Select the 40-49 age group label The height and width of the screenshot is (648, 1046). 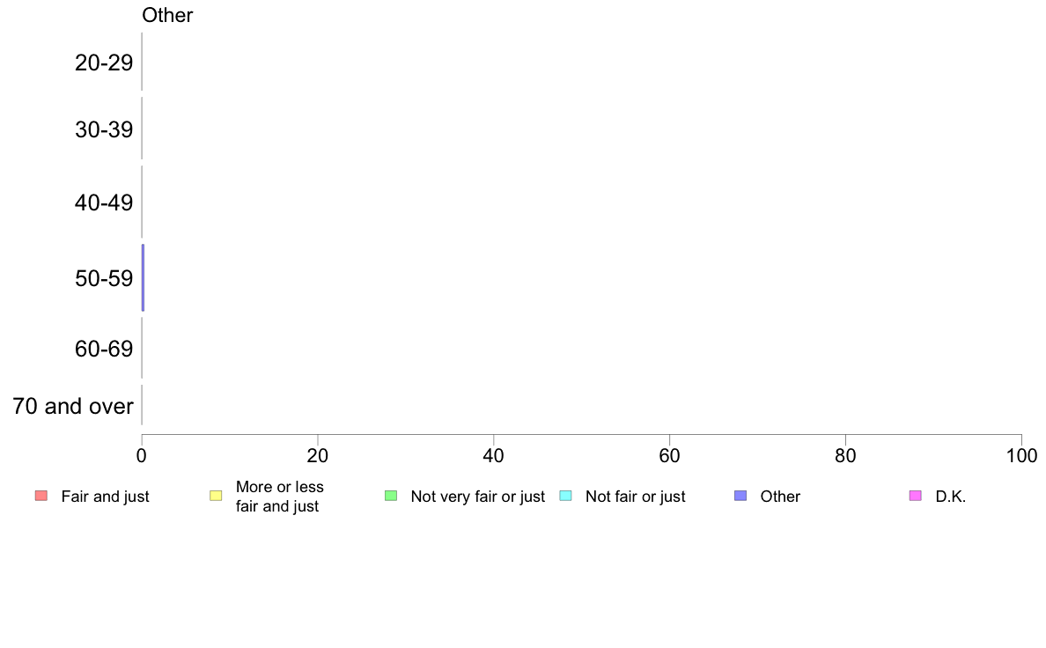tap(104, 202)
